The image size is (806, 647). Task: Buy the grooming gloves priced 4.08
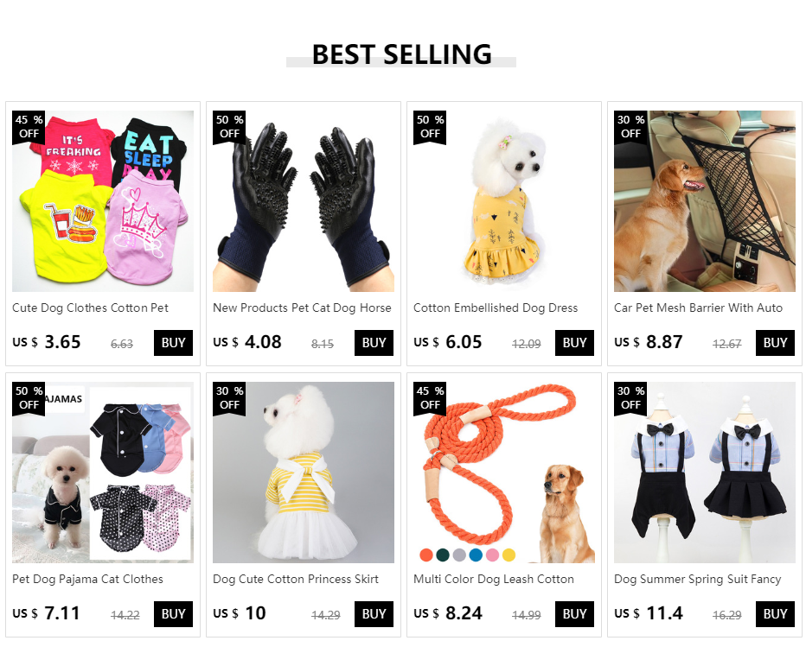(x=374, y=343)
